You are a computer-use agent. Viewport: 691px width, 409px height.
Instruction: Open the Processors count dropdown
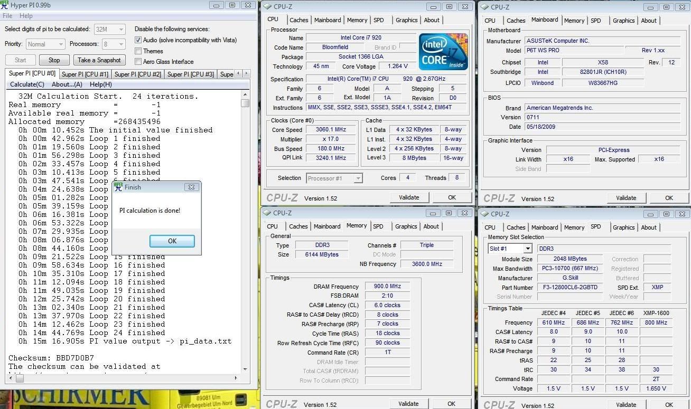coord(114,44)
